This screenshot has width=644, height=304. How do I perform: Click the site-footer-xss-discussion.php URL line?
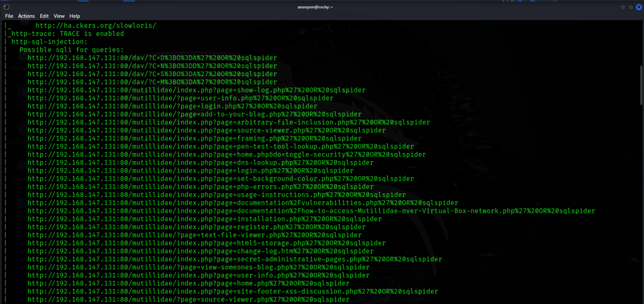(x=233, y=291)
